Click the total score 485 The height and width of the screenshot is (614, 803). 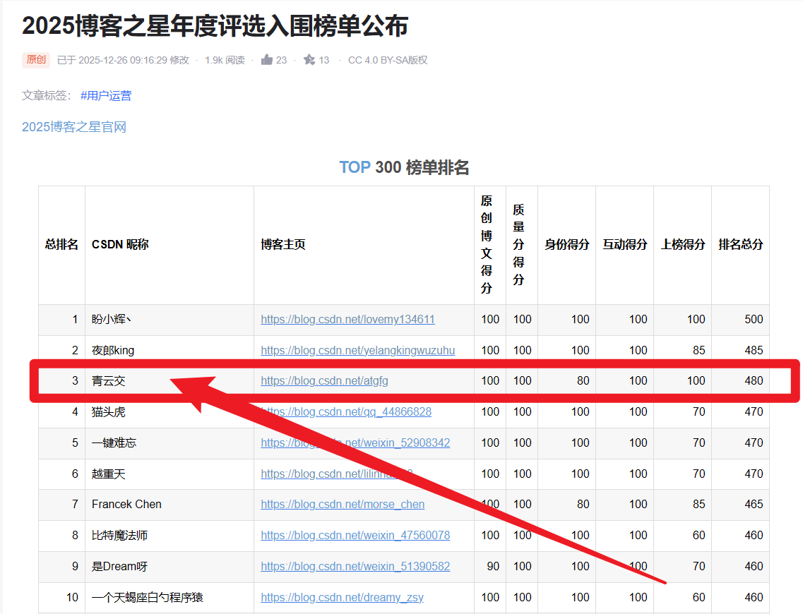pyautogui.click(x=754, y=351)
